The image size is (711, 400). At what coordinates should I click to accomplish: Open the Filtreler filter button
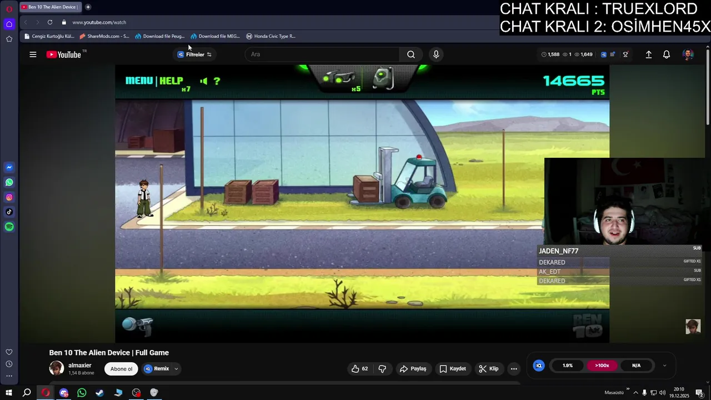point(195,54)
